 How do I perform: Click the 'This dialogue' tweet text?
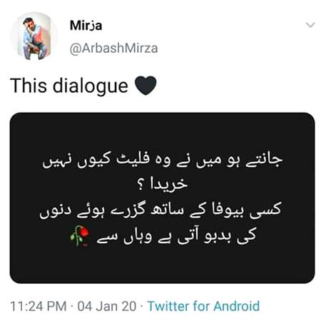69,86
